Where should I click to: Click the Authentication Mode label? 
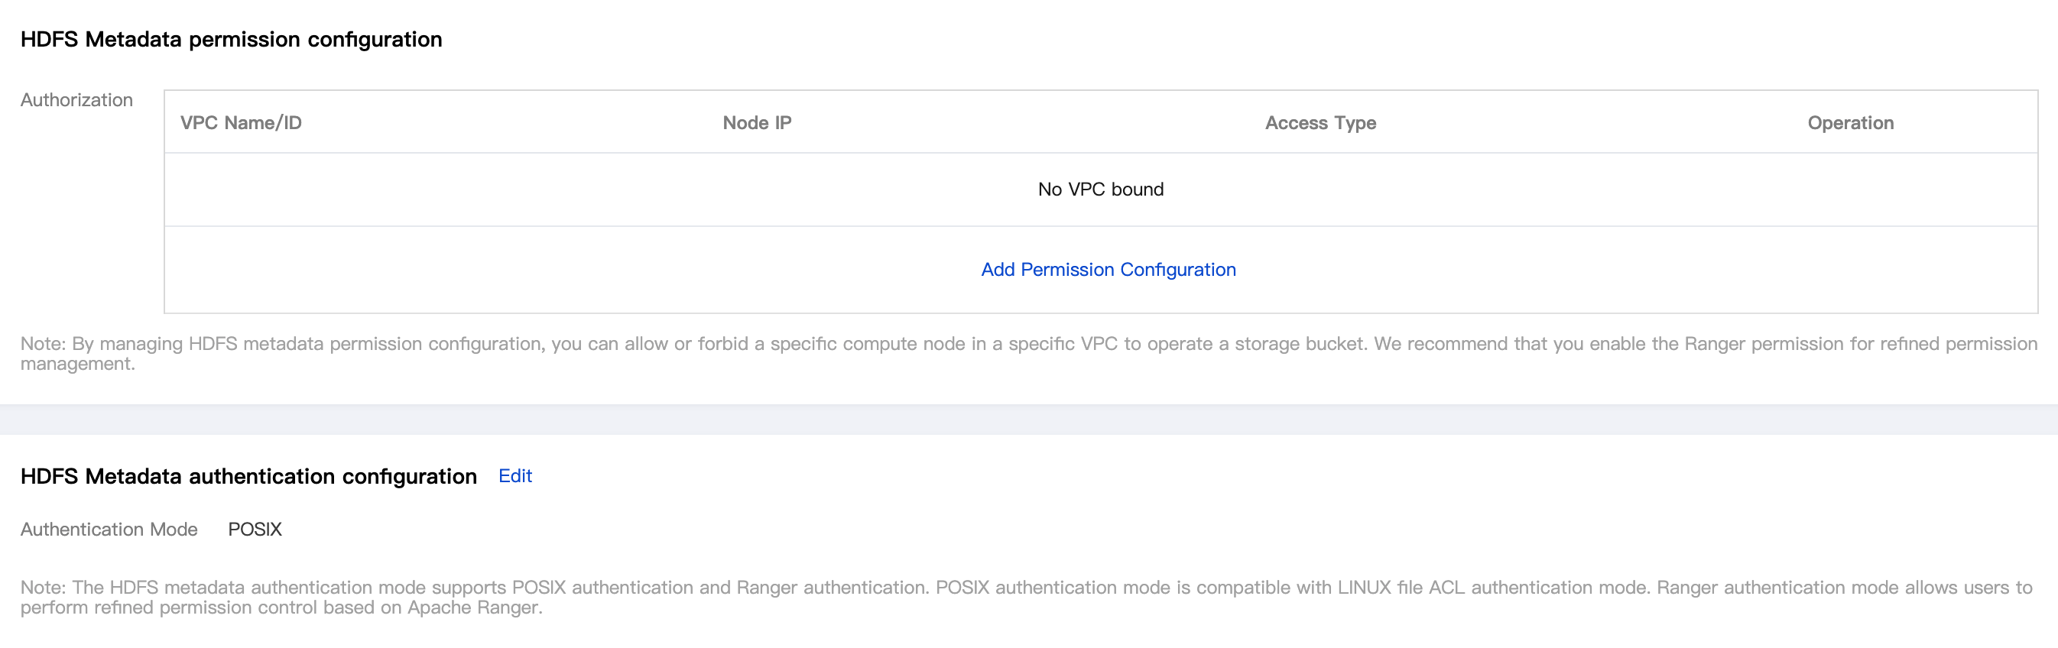click(x=109, y=530)
